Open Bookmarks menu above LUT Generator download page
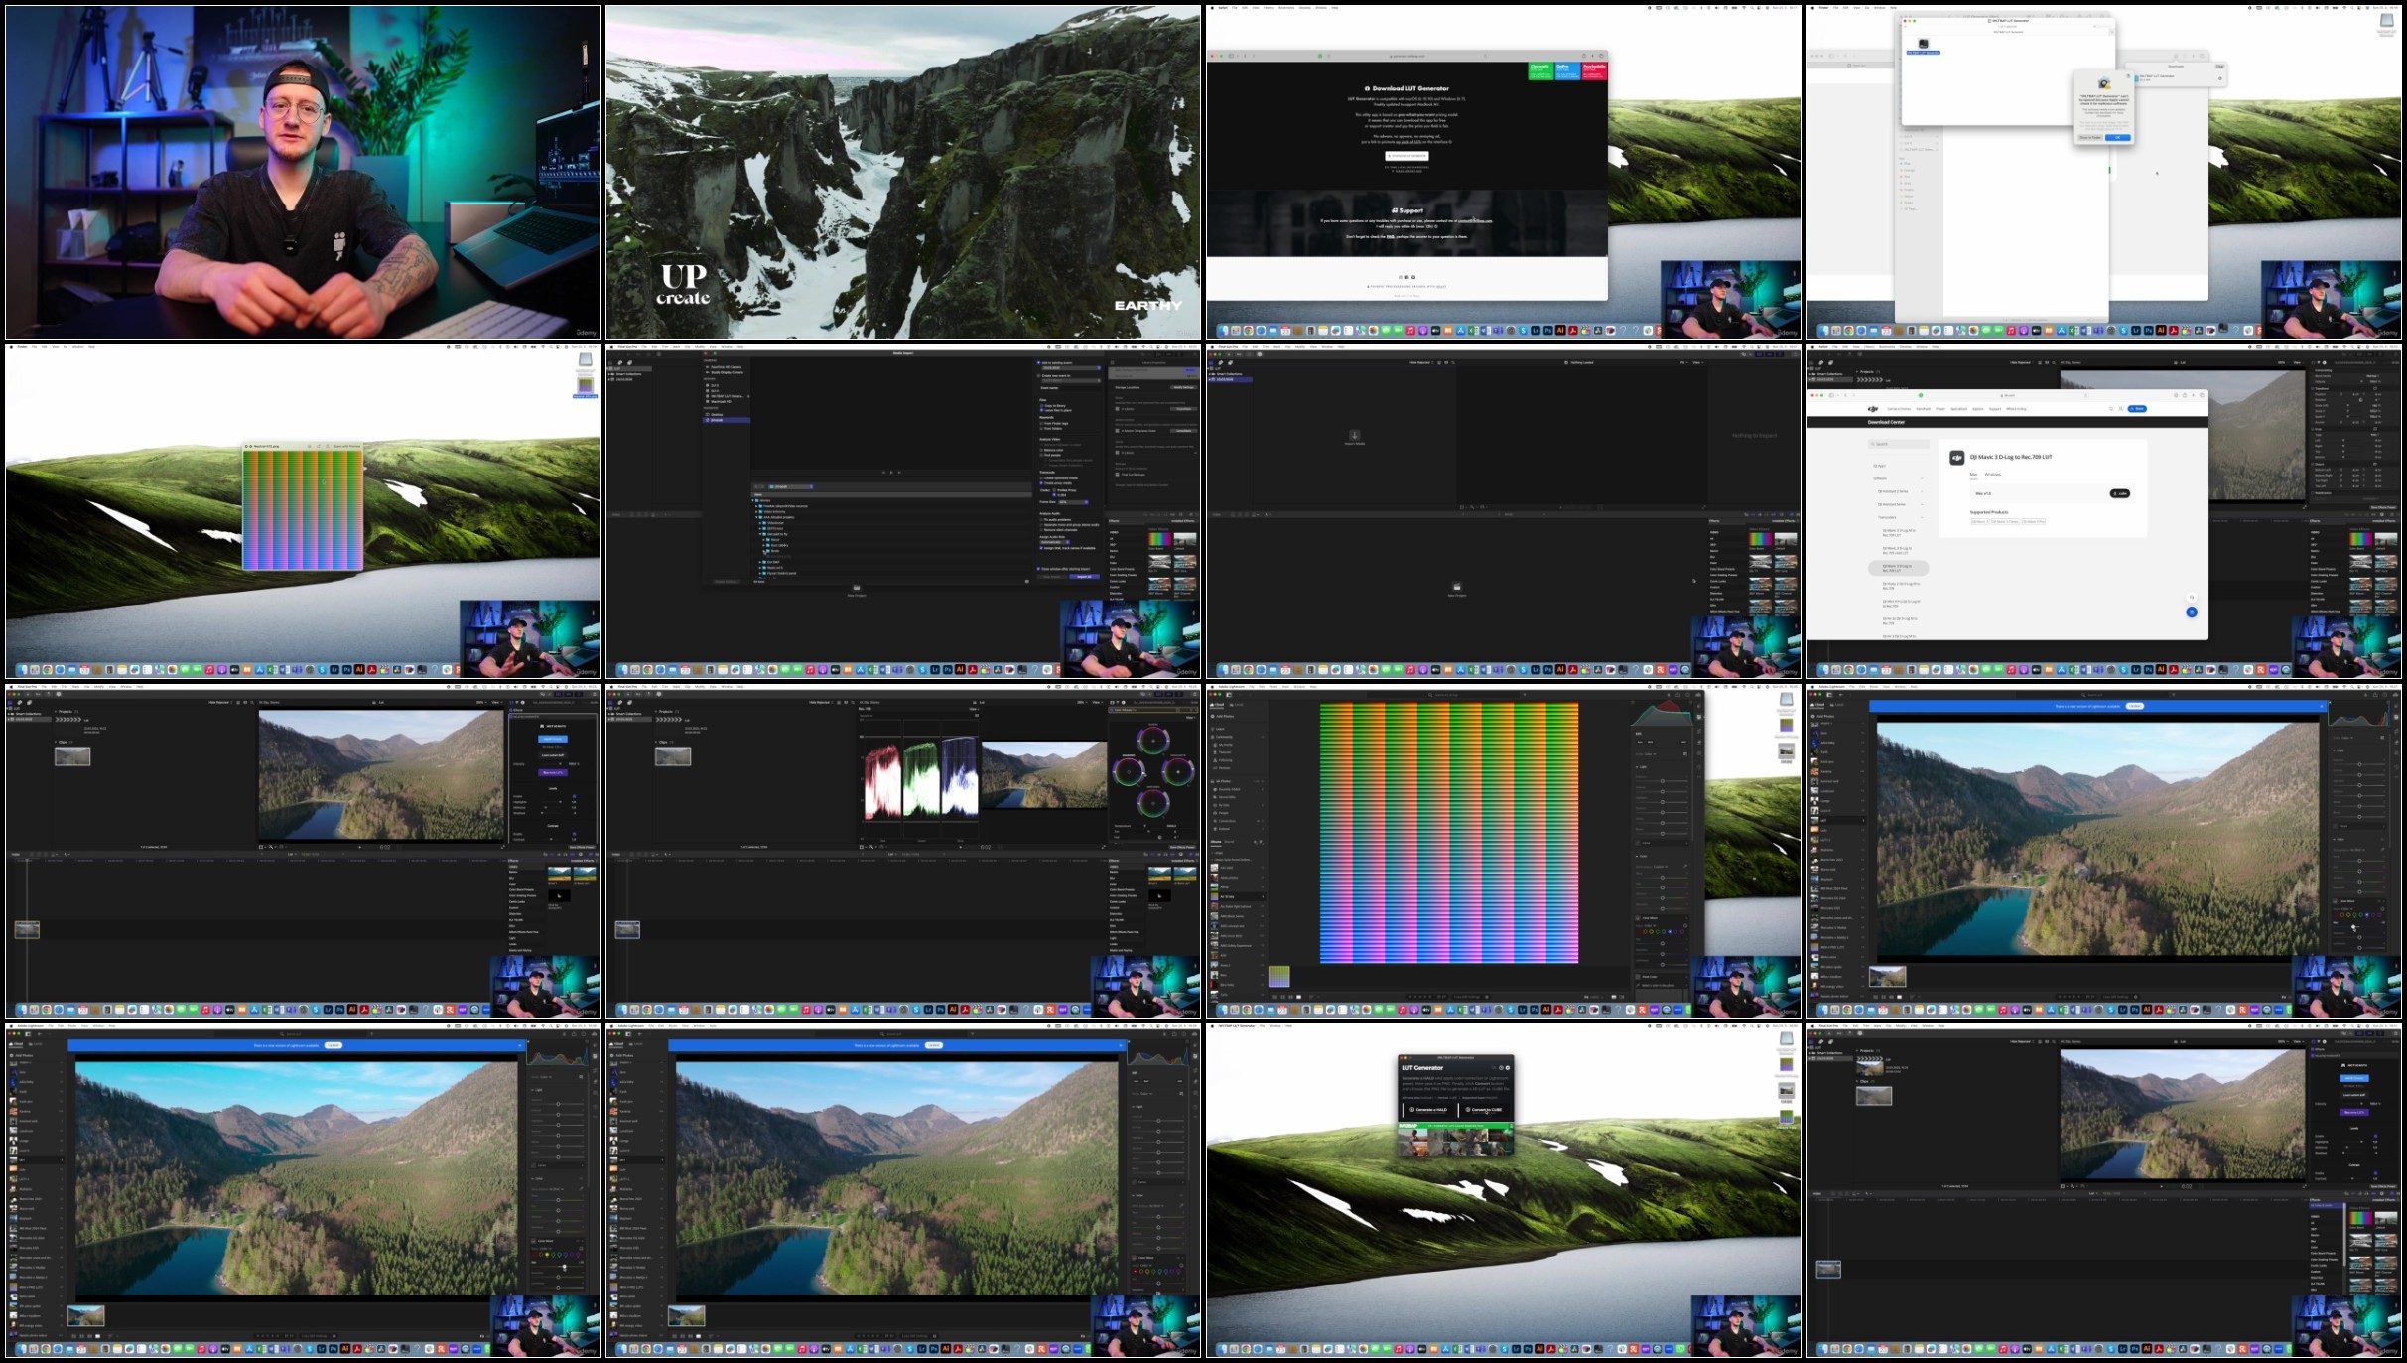The image size is (2407, 1363). pos(1287,7)
